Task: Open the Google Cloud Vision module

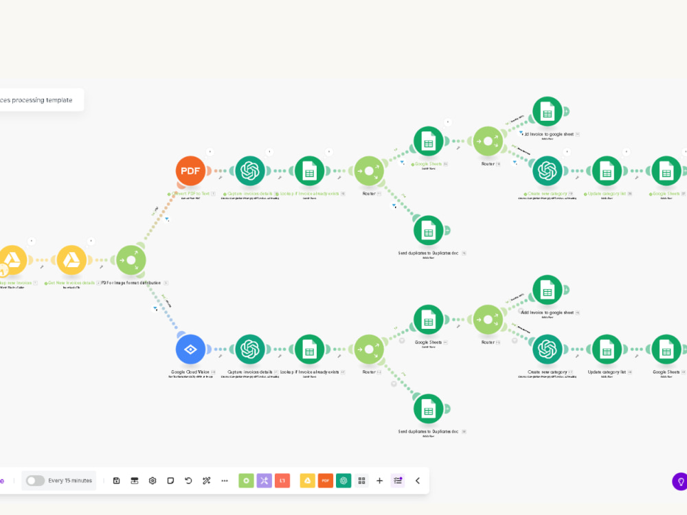Action: (x=190, y=349)
